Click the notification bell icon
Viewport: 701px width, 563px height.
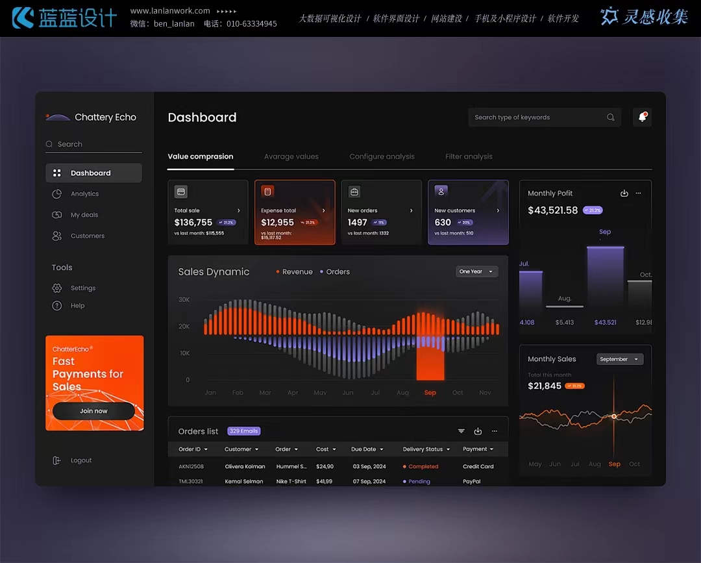tap(642, 118)
